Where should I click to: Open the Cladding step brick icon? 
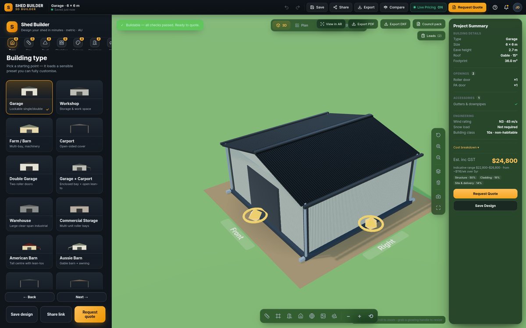click(x=62, y=42)
